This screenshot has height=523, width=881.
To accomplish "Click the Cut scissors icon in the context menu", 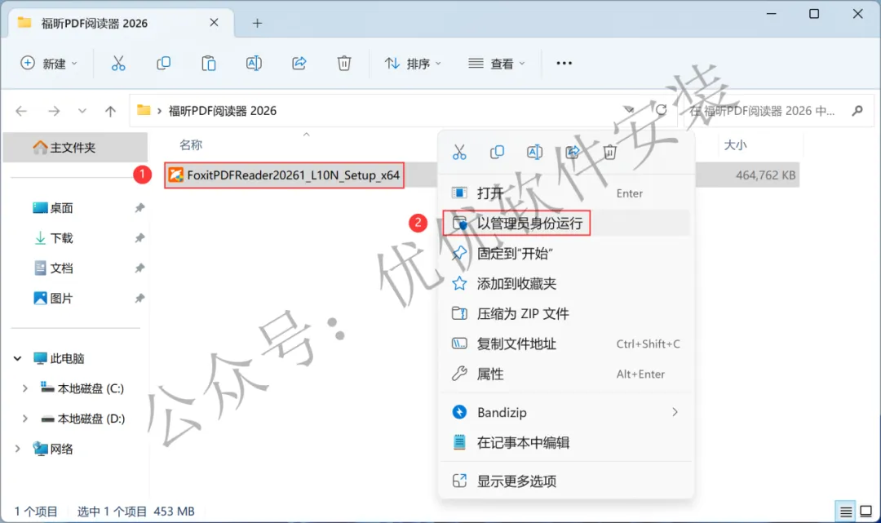I will click(x=459, y=153).
